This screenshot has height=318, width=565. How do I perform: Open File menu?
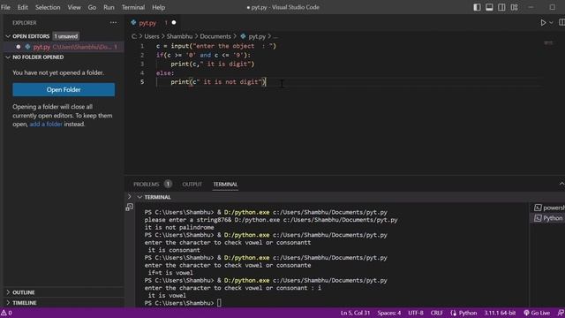click(5, 7)
